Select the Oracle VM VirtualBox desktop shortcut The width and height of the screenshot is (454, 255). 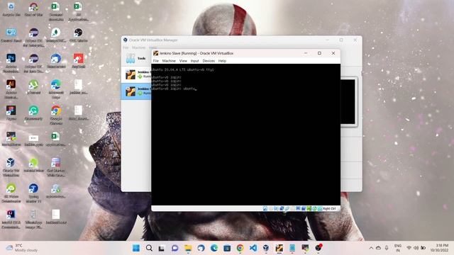11,167
